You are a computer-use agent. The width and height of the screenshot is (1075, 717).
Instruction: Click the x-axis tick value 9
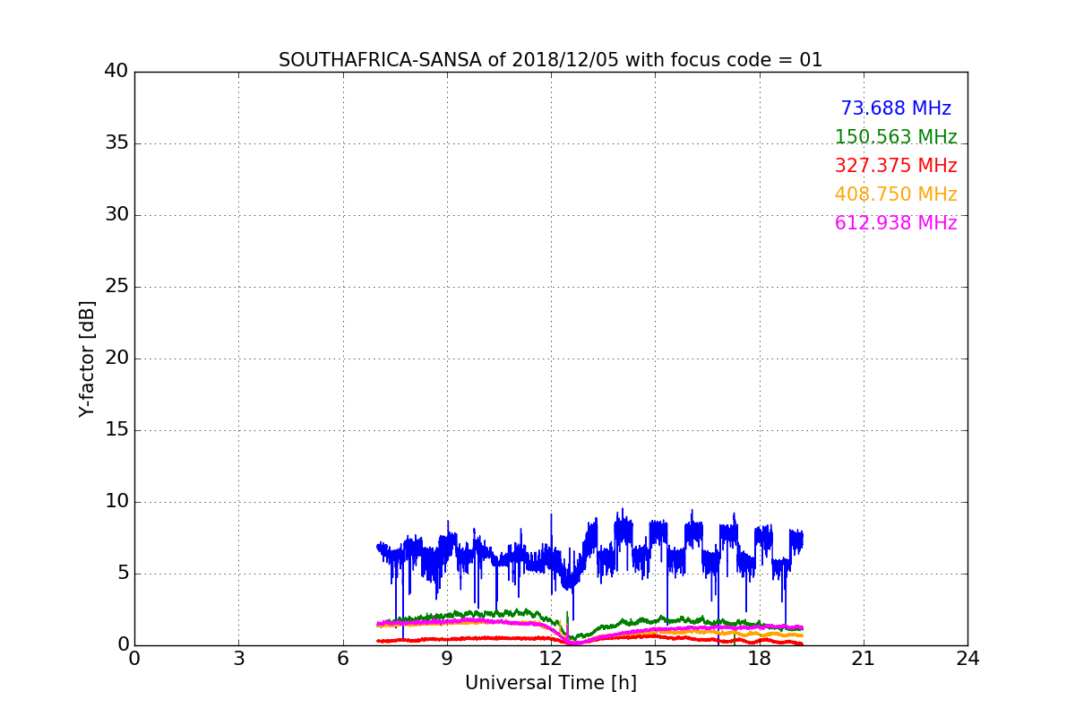click(447, 659)
